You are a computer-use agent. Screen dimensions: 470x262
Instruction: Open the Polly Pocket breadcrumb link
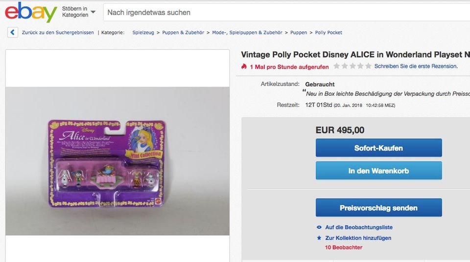[329, 33]
